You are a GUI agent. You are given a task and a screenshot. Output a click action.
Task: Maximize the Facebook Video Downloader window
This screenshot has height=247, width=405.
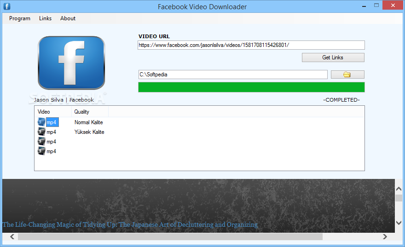[376, 5]
